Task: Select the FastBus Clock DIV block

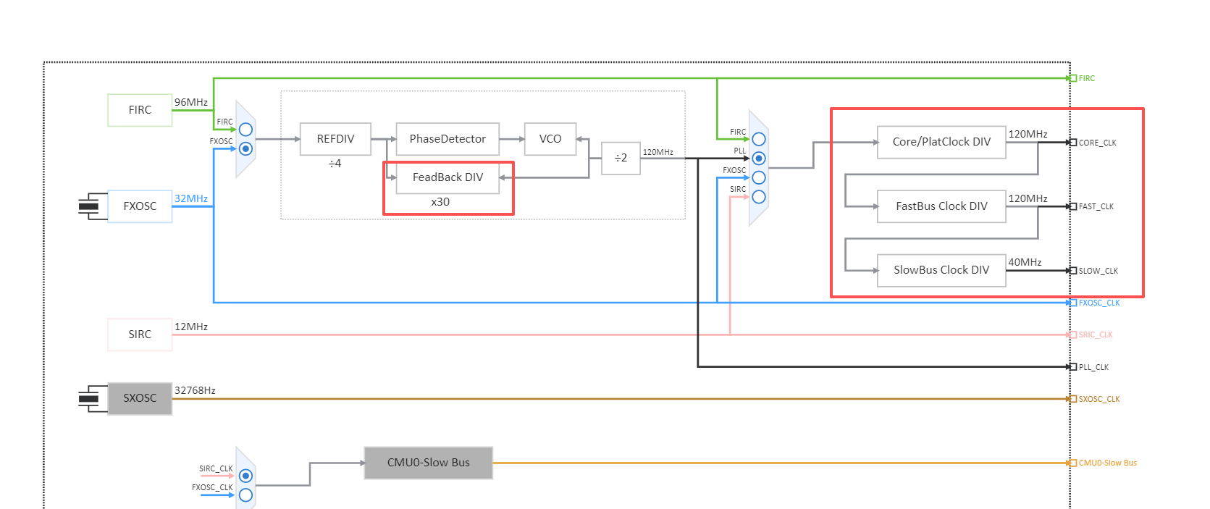Action: pyautogui.click(x=941, y=206)
